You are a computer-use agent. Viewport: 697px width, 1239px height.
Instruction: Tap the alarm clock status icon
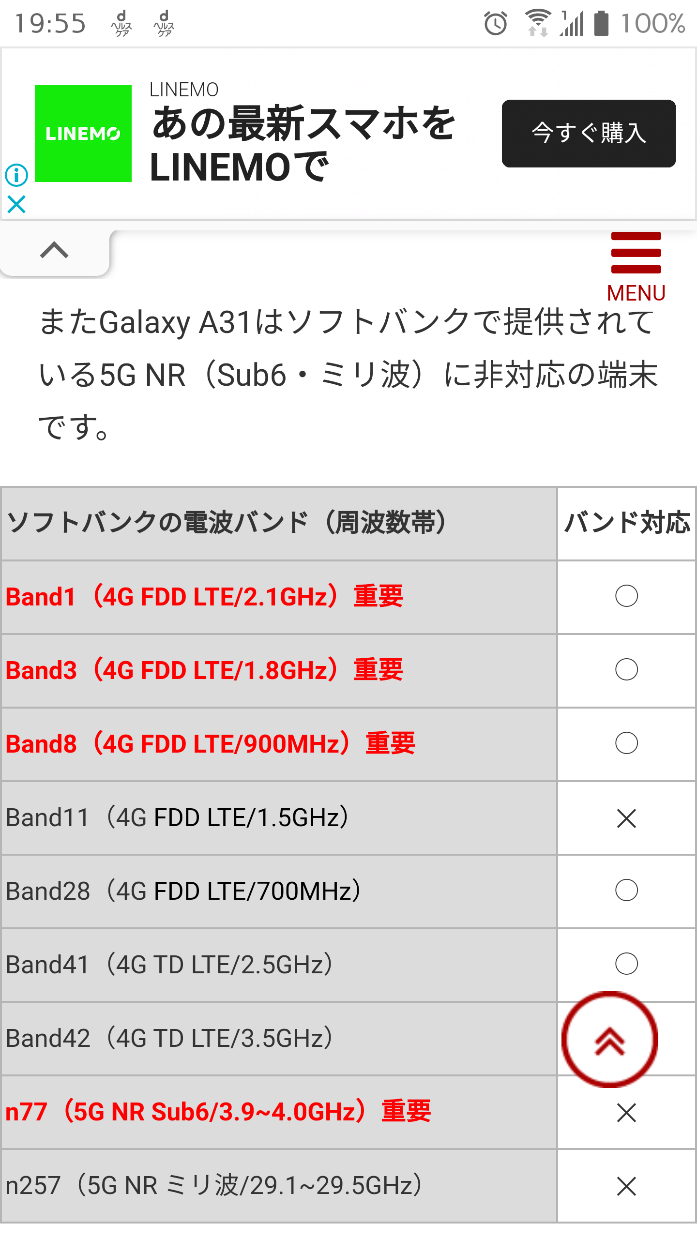tap(496, 23)
